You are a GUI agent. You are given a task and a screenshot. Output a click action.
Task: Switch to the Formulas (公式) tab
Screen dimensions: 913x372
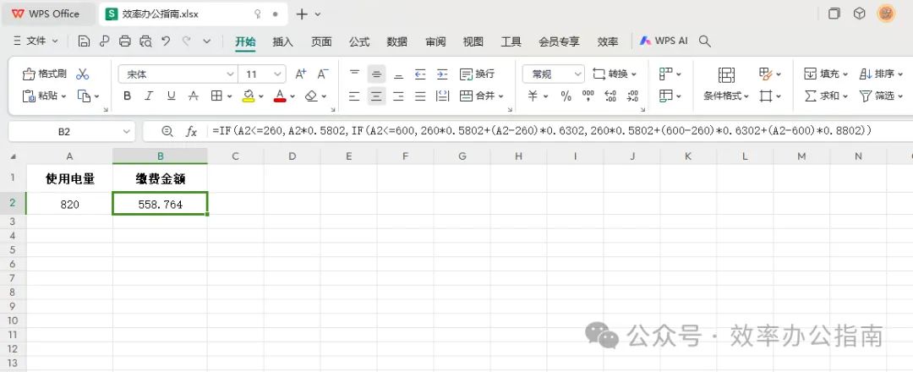click(x=359, y=42)
